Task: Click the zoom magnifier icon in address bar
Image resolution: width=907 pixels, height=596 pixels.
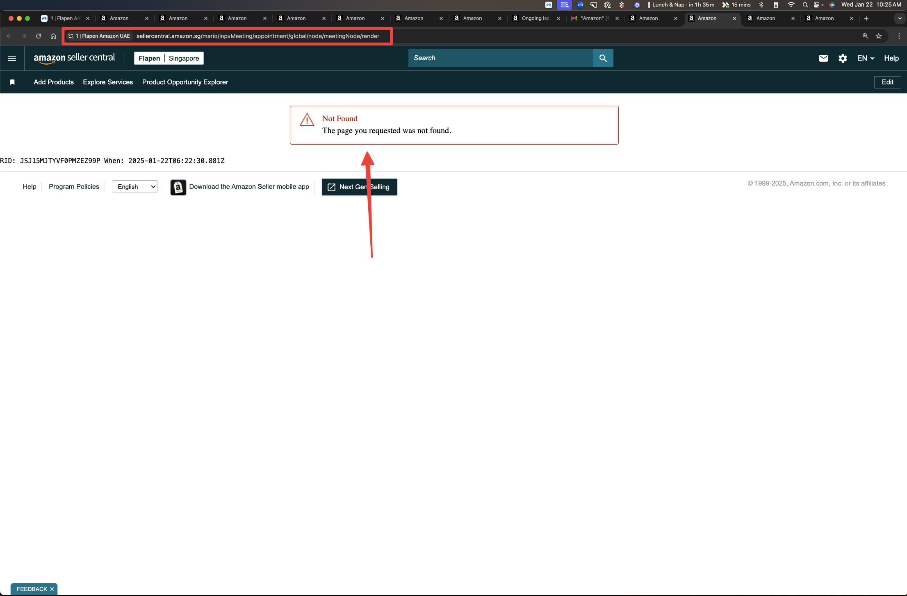Action: point(865,36)
